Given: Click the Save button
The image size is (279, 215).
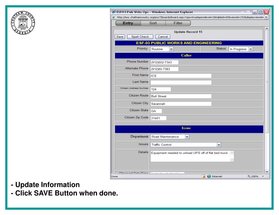Looking at the screenshot, I should point(120,37).
